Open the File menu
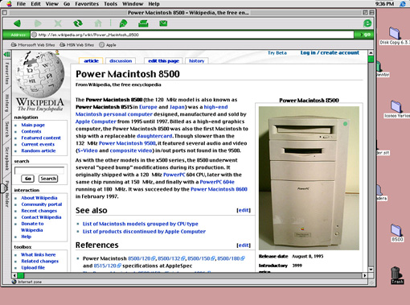Image resolution: width=410 pixels, height=305 pixels. click(21, 4)
